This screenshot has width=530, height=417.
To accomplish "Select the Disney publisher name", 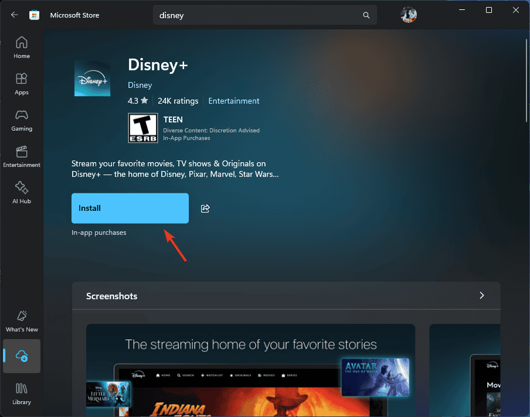I will pyautogui.click(x=140, y=85).
